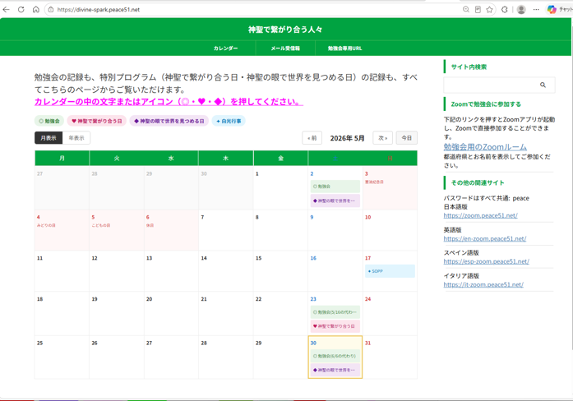Select day 31 in the calendar

pyautogui.click(x=390, y=357)
